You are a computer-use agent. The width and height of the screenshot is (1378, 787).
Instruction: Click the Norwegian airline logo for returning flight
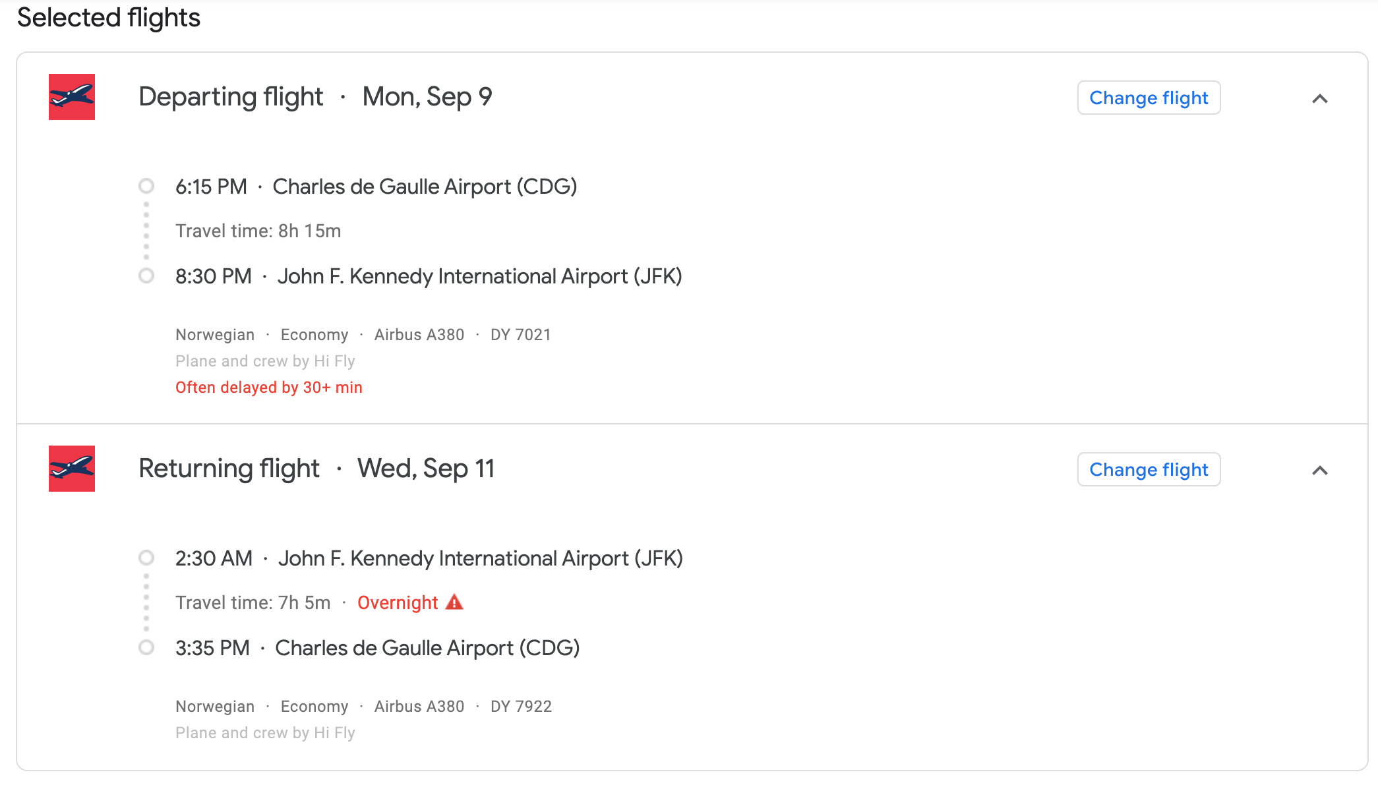(72, 469)
